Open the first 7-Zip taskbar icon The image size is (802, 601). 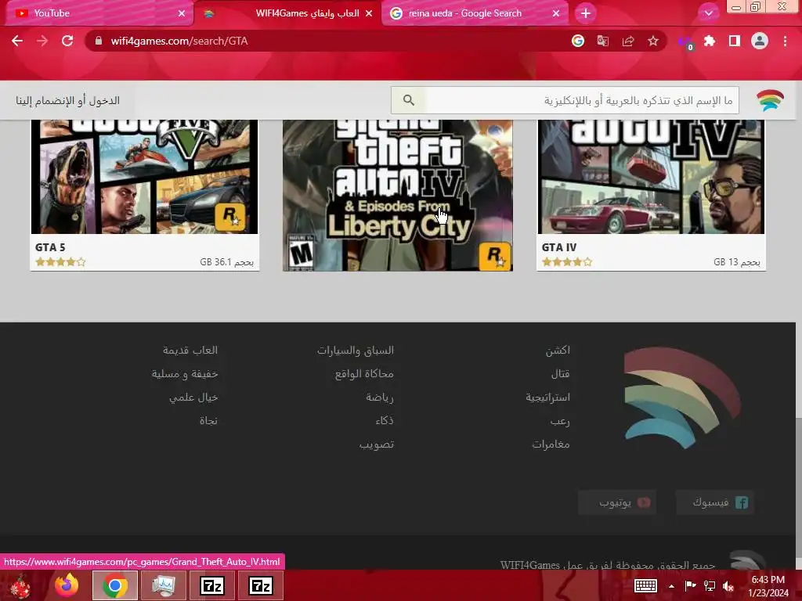pos(212,585)
